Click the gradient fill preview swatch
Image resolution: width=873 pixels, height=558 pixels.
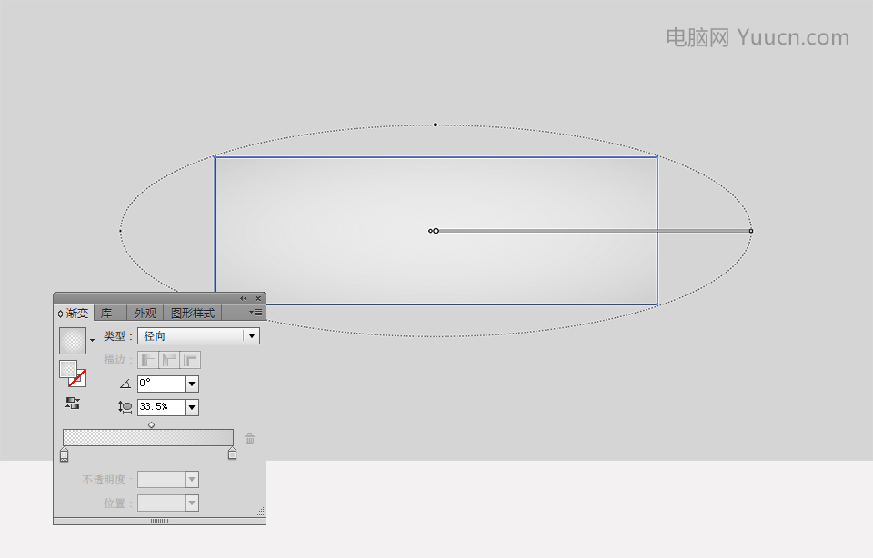(73, 341)
